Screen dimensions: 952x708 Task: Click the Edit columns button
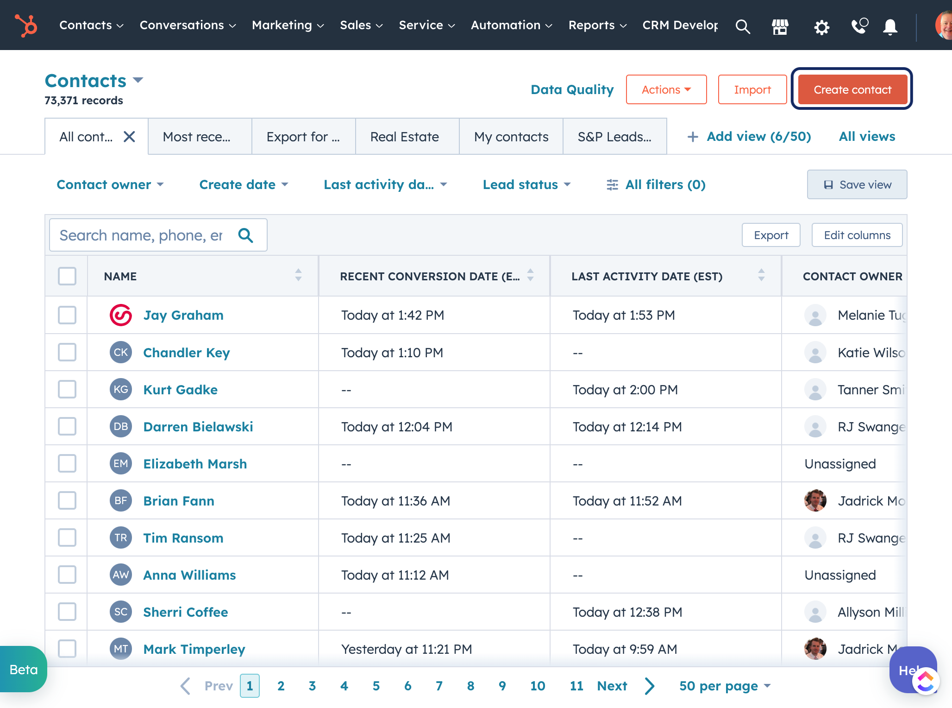(857, 235)
